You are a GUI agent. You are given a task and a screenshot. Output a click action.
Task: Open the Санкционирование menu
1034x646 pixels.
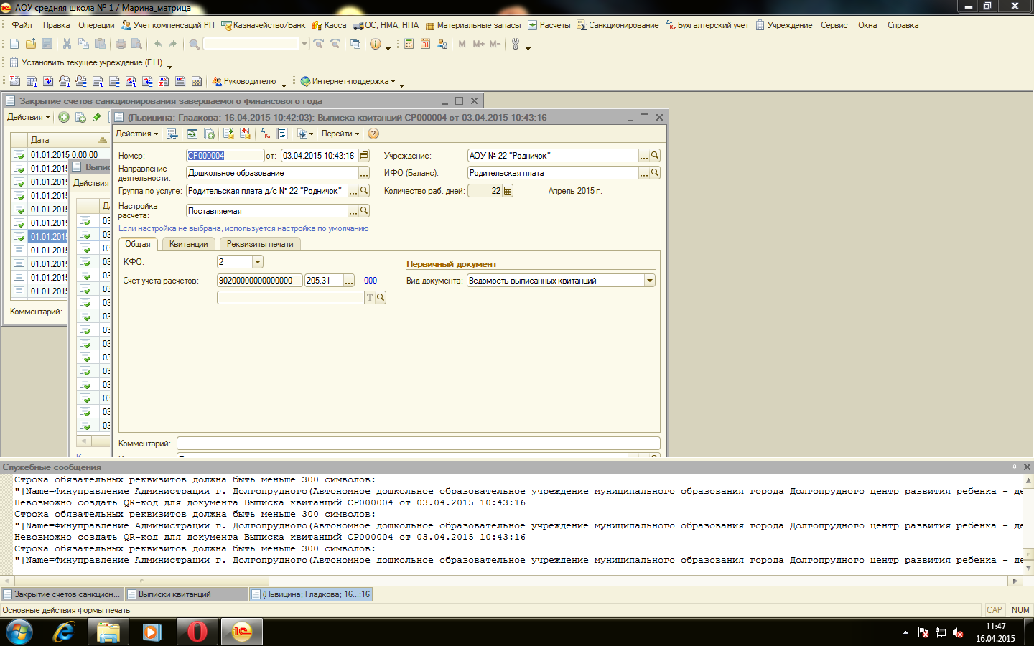[618, 25]
